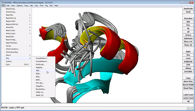The image size is (195, 111).
Task: Export plot as JPEG
Action: pyautogui.click(x=43, y=74)
